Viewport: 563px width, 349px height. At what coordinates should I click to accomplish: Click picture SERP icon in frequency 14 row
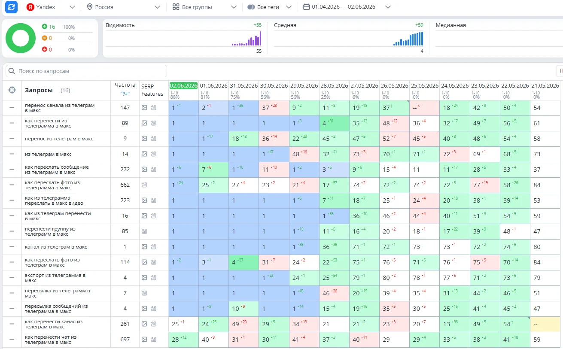(144, 154)
